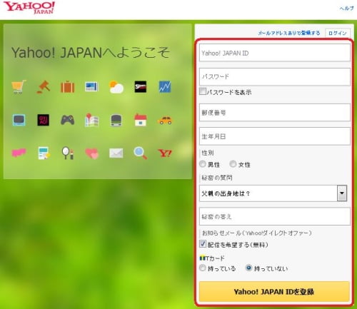This screenshot has width=357, height=309.
Task: Open the news newspaper icon
Action: pos(91,87)
